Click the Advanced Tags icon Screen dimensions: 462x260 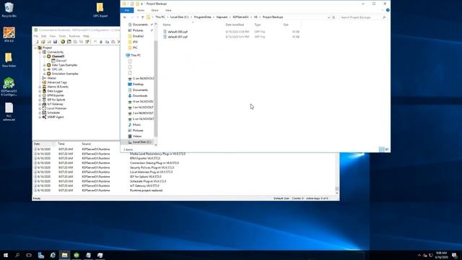[45, 82]
